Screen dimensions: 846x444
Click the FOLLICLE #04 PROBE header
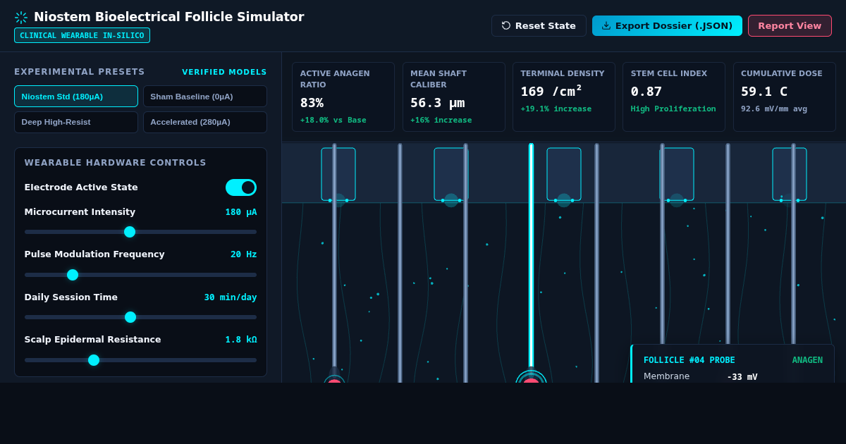(x=689, y=360)
